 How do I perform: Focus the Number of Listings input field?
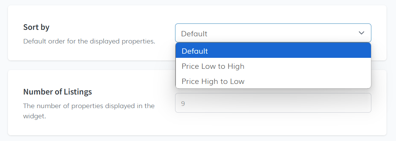coord(273,103)
